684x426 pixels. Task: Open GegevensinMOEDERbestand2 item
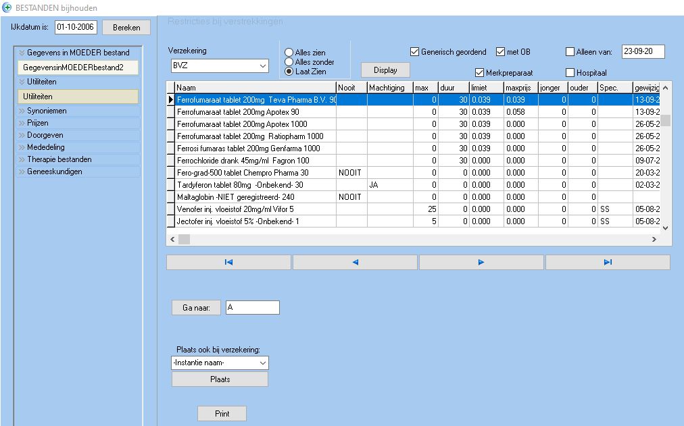point(78,68)
